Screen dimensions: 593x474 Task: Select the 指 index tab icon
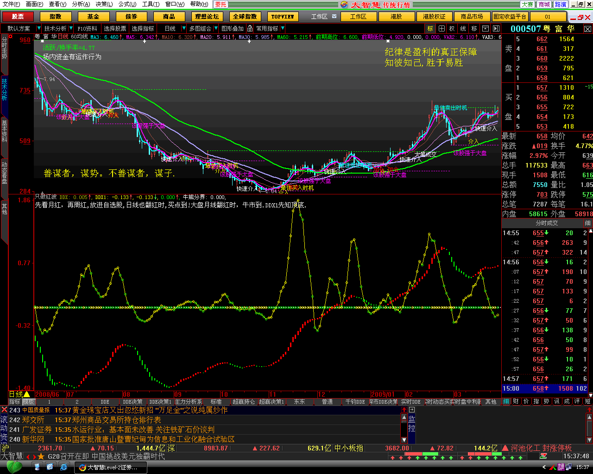point(536,401)
